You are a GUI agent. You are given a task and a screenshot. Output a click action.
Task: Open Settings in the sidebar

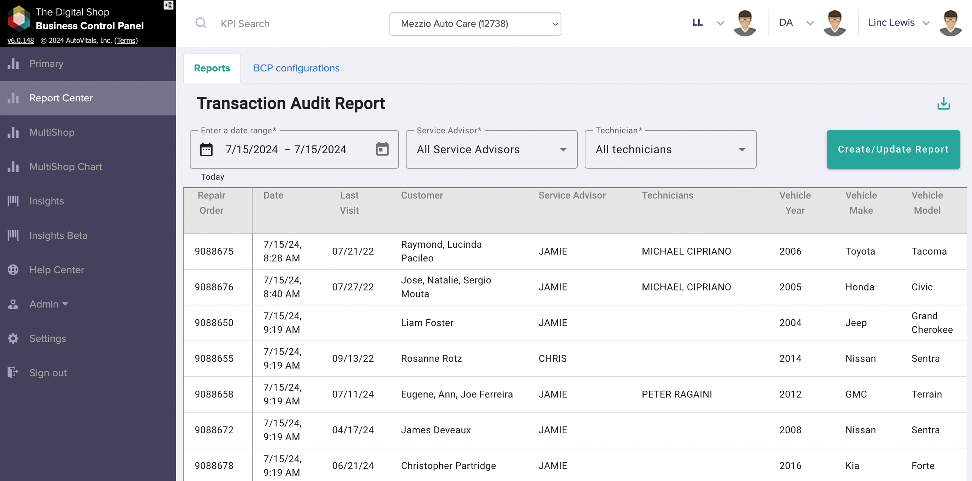click(88, 338)
